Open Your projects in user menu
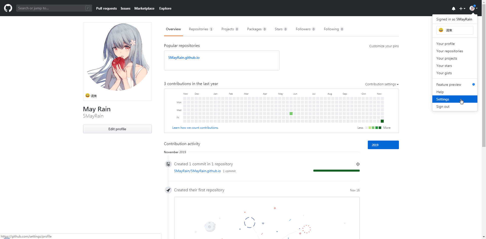This screenshot has height=239, width=486. [455, 58]
